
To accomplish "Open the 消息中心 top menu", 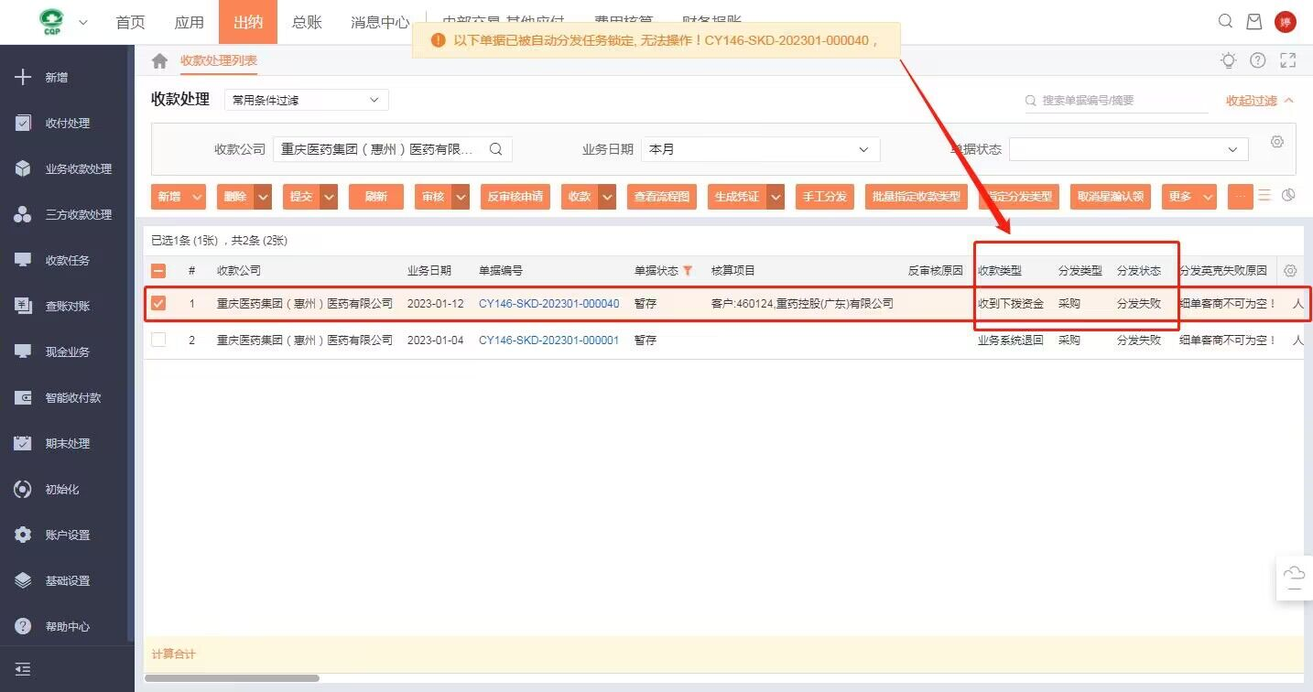I will 380,22.
